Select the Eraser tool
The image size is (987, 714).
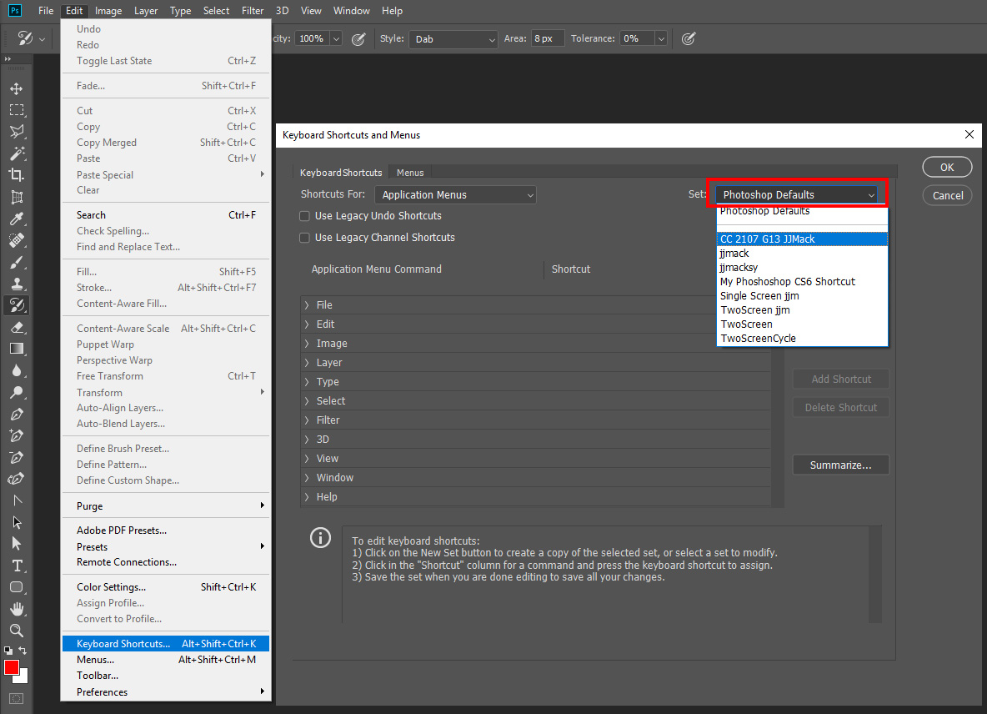click(18, 326)
